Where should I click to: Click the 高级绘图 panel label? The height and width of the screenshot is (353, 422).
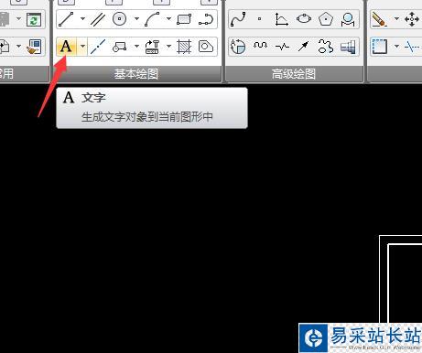click(x=294, y=74)
